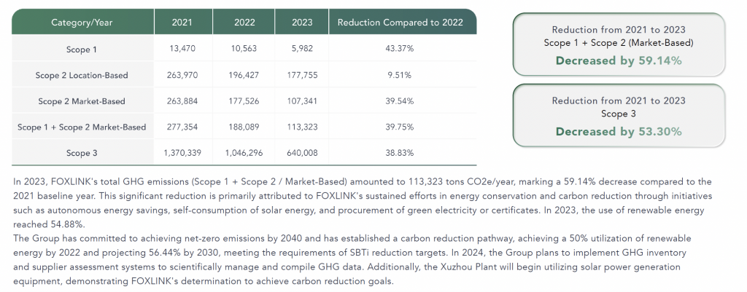Viewport: 747px width, 292px height.
Task: Click the table cell value 113,323
Action: tap(302, 127)
